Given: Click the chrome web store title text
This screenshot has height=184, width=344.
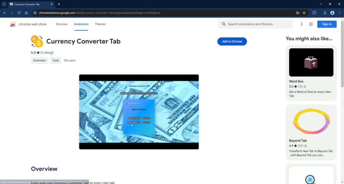Looking at the screenshot, I should pos(33,24).
